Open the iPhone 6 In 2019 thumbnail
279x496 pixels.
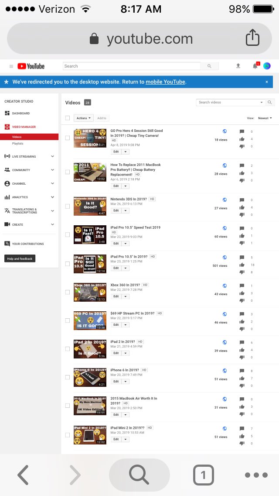pos(90,377)
